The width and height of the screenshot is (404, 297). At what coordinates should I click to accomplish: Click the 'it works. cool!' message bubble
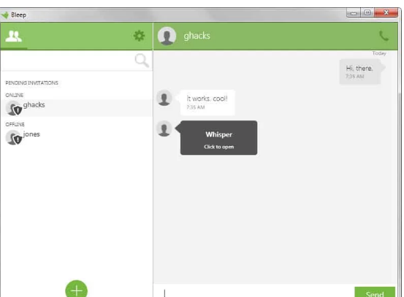(x=207, y=102)
